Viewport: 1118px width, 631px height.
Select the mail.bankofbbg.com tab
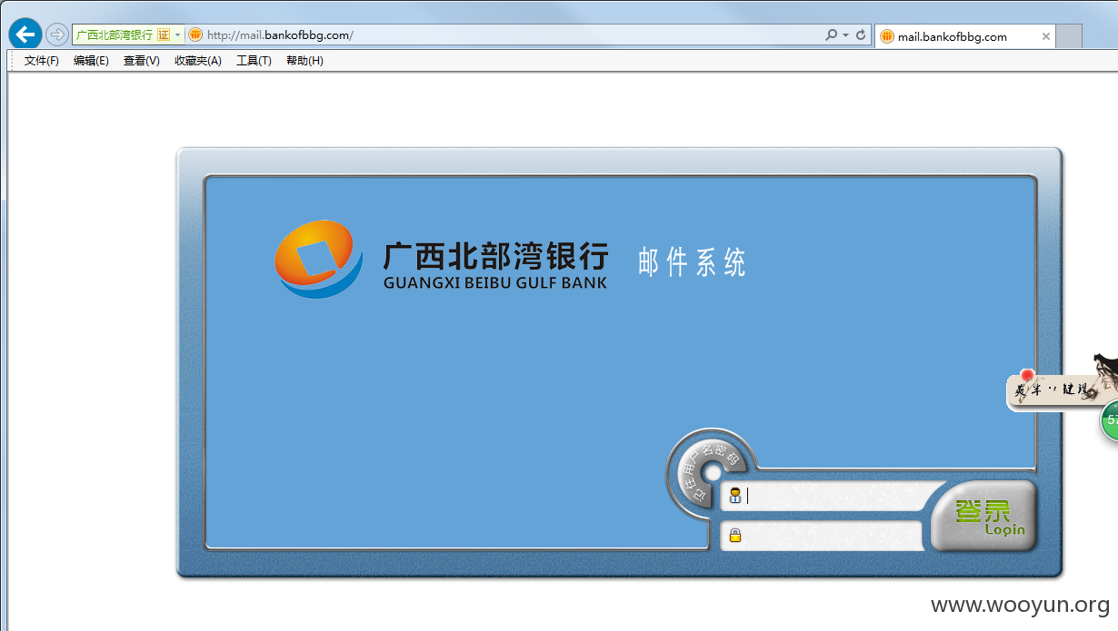[x=964, y=36]
